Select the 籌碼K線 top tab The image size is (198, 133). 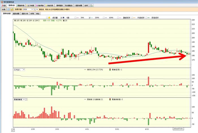[x=12, y=6]
